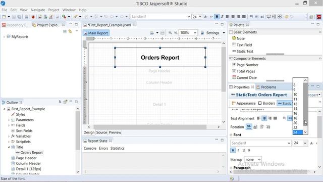
Task: Click increase font size icon in Properties
Action: pyautogui.click(x=312, y=143)
